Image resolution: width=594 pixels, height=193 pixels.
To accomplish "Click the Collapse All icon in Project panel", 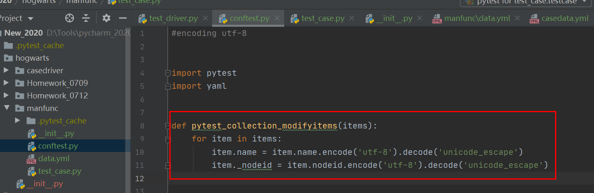I will (x=86, y=18).
